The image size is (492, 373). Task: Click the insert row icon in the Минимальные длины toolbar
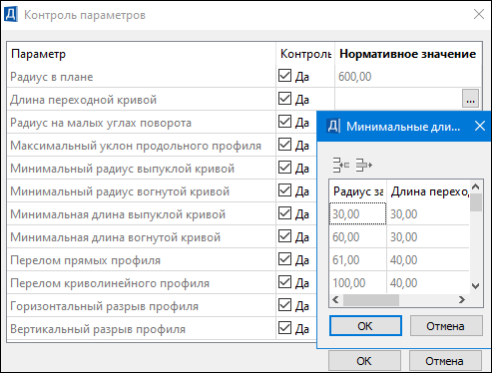tap(340, 165)
